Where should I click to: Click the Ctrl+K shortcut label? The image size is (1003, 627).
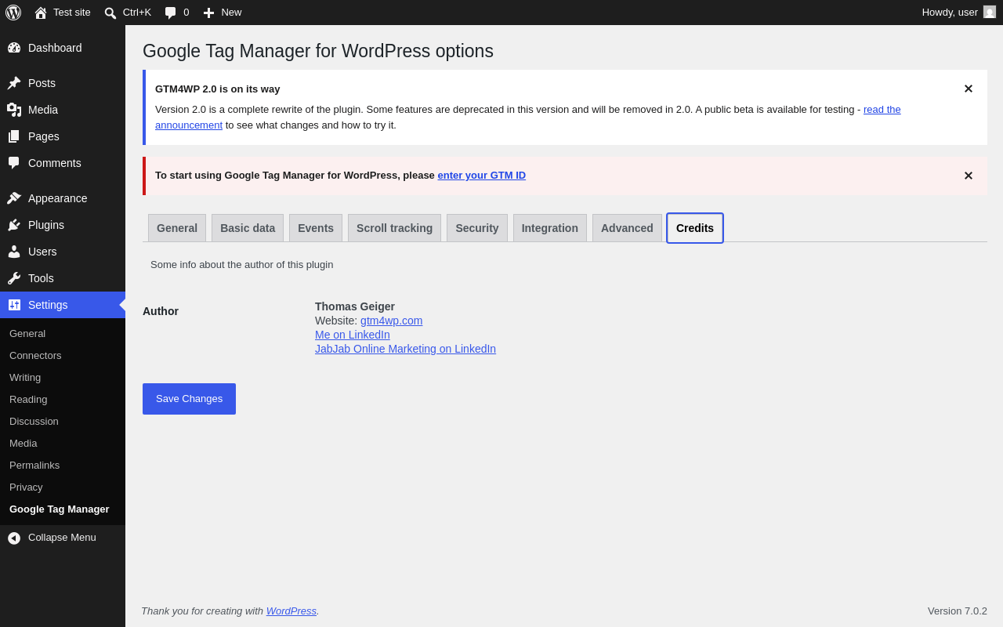[137, 12]
